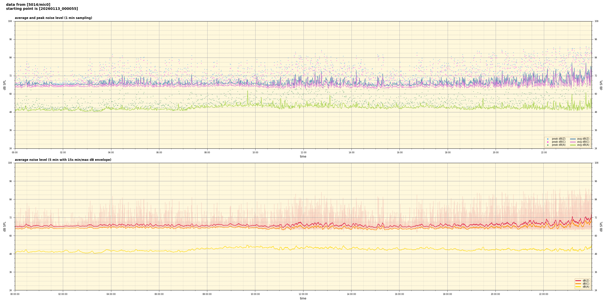
Task: Click the 22:00 tick label on top chart
Action: coord(544,153)
